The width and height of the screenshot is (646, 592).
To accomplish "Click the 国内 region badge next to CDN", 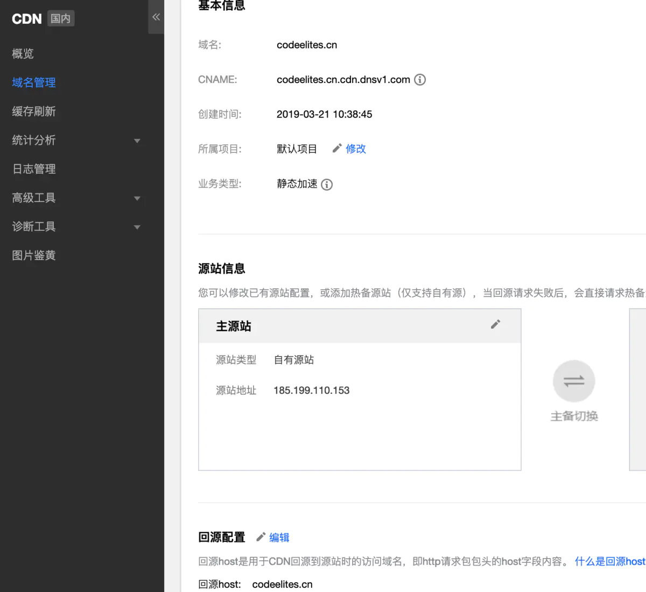I will 61,19.
